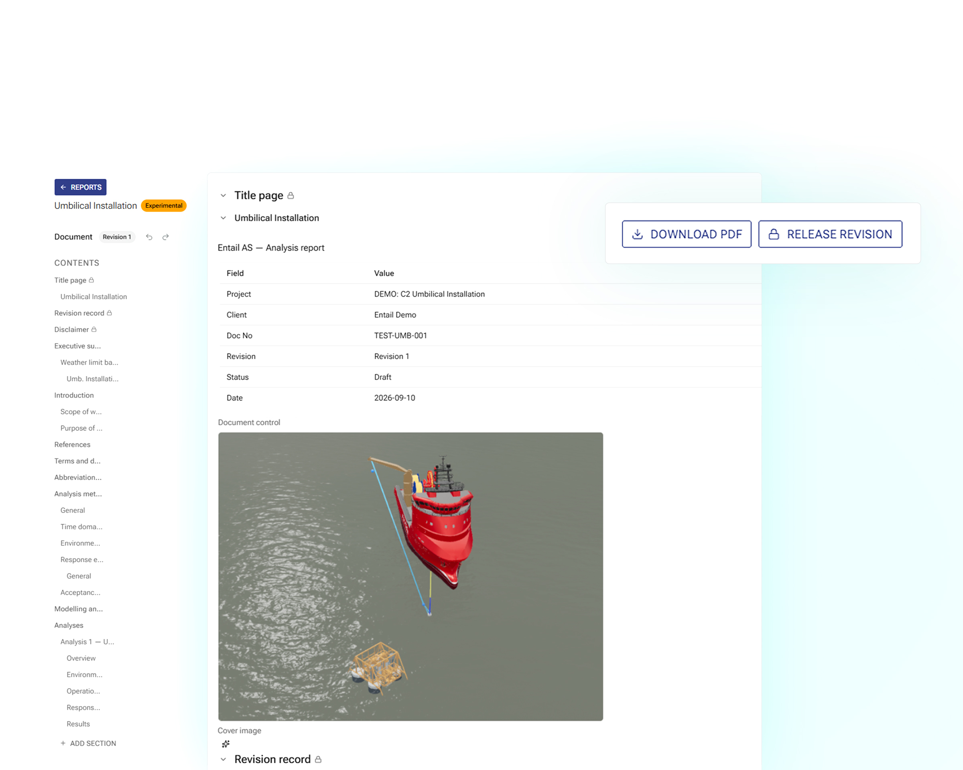This screenshot has height=770, width=963.
Task: Select Analyses in the contents list
Action: pyautogui.click(x=69, y=625)
